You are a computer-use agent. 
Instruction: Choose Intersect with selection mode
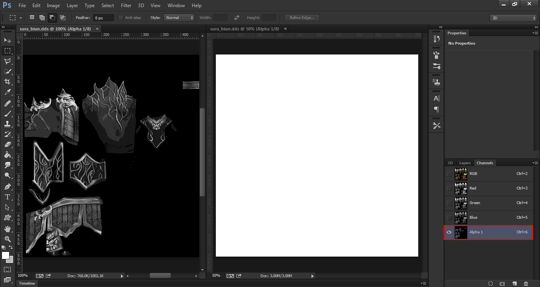pyautogui.click(x=62, y=17)
